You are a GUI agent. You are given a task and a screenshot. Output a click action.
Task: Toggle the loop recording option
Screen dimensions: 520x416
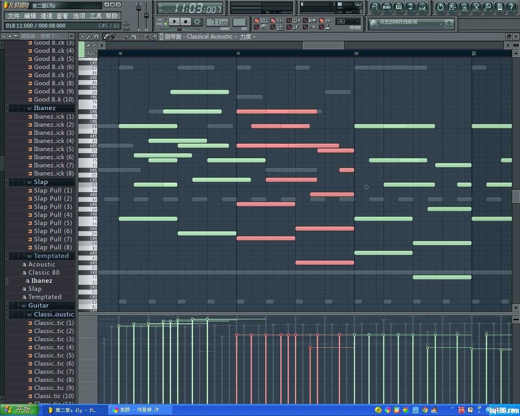click(310, 21)
